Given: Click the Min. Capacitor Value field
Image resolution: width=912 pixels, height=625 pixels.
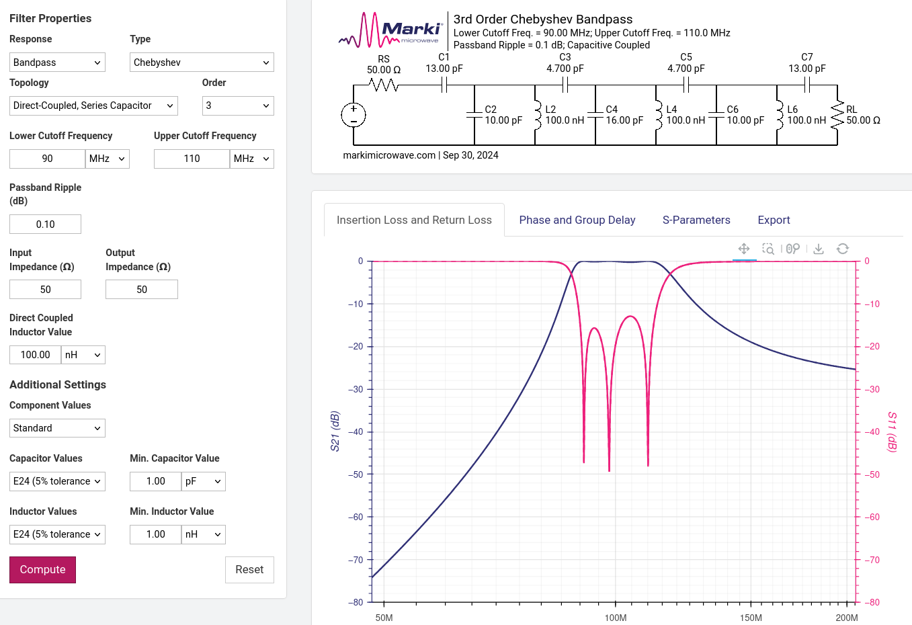Looking at the screenshot, I should click(x=155, y=481).
